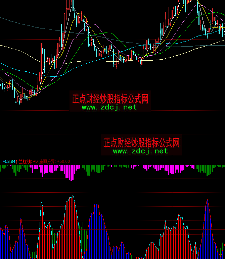225x259 pixels.
Task: Click the dark red +50.00 threshold value
Action: pos(63,161)
